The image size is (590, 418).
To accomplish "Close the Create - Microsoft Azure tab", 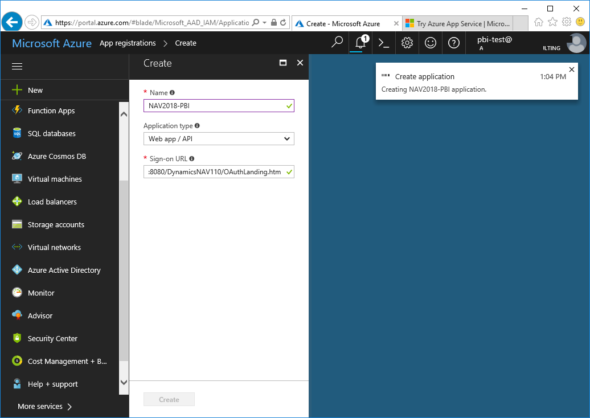I will click(x=396, y=24).
